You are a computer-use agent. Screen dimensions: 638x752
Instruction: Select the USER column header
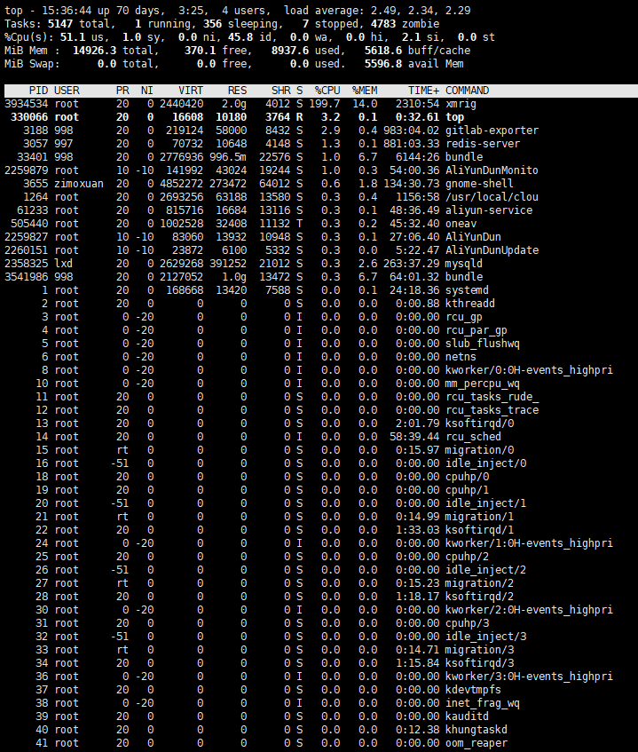(67, 91)
